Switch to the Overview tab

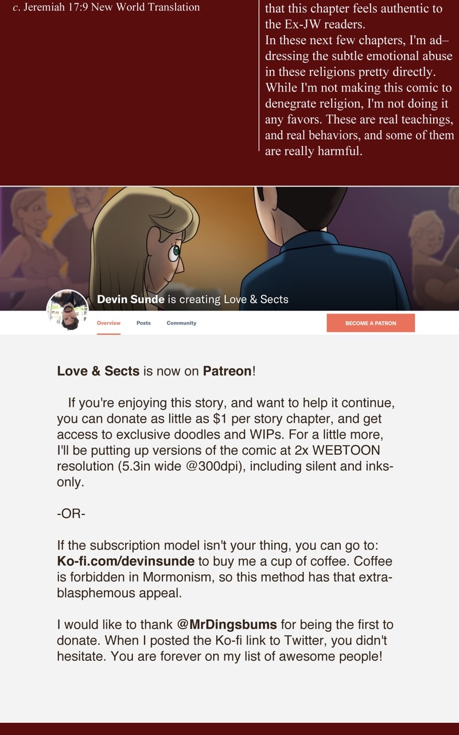click(108, 323)
